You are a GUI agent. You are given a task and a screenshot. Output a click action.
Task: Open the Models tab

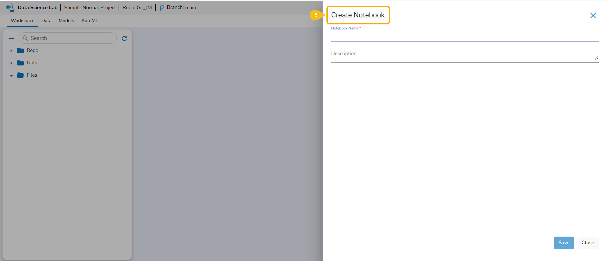66,21
